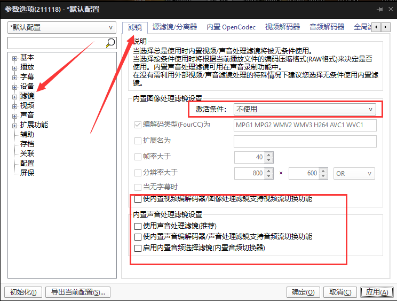Toggle the 帧率大于 checkbox

coord(138,157)
